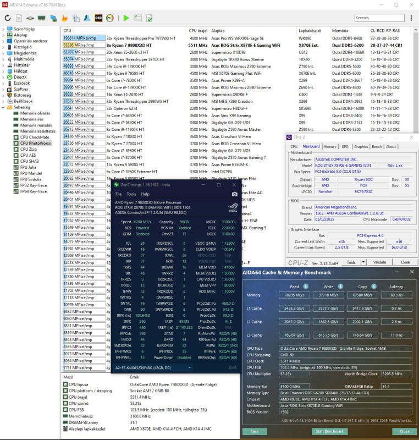Open Help menu in ZenTimings
Screen dimensions: 419x440
[145, 194]
